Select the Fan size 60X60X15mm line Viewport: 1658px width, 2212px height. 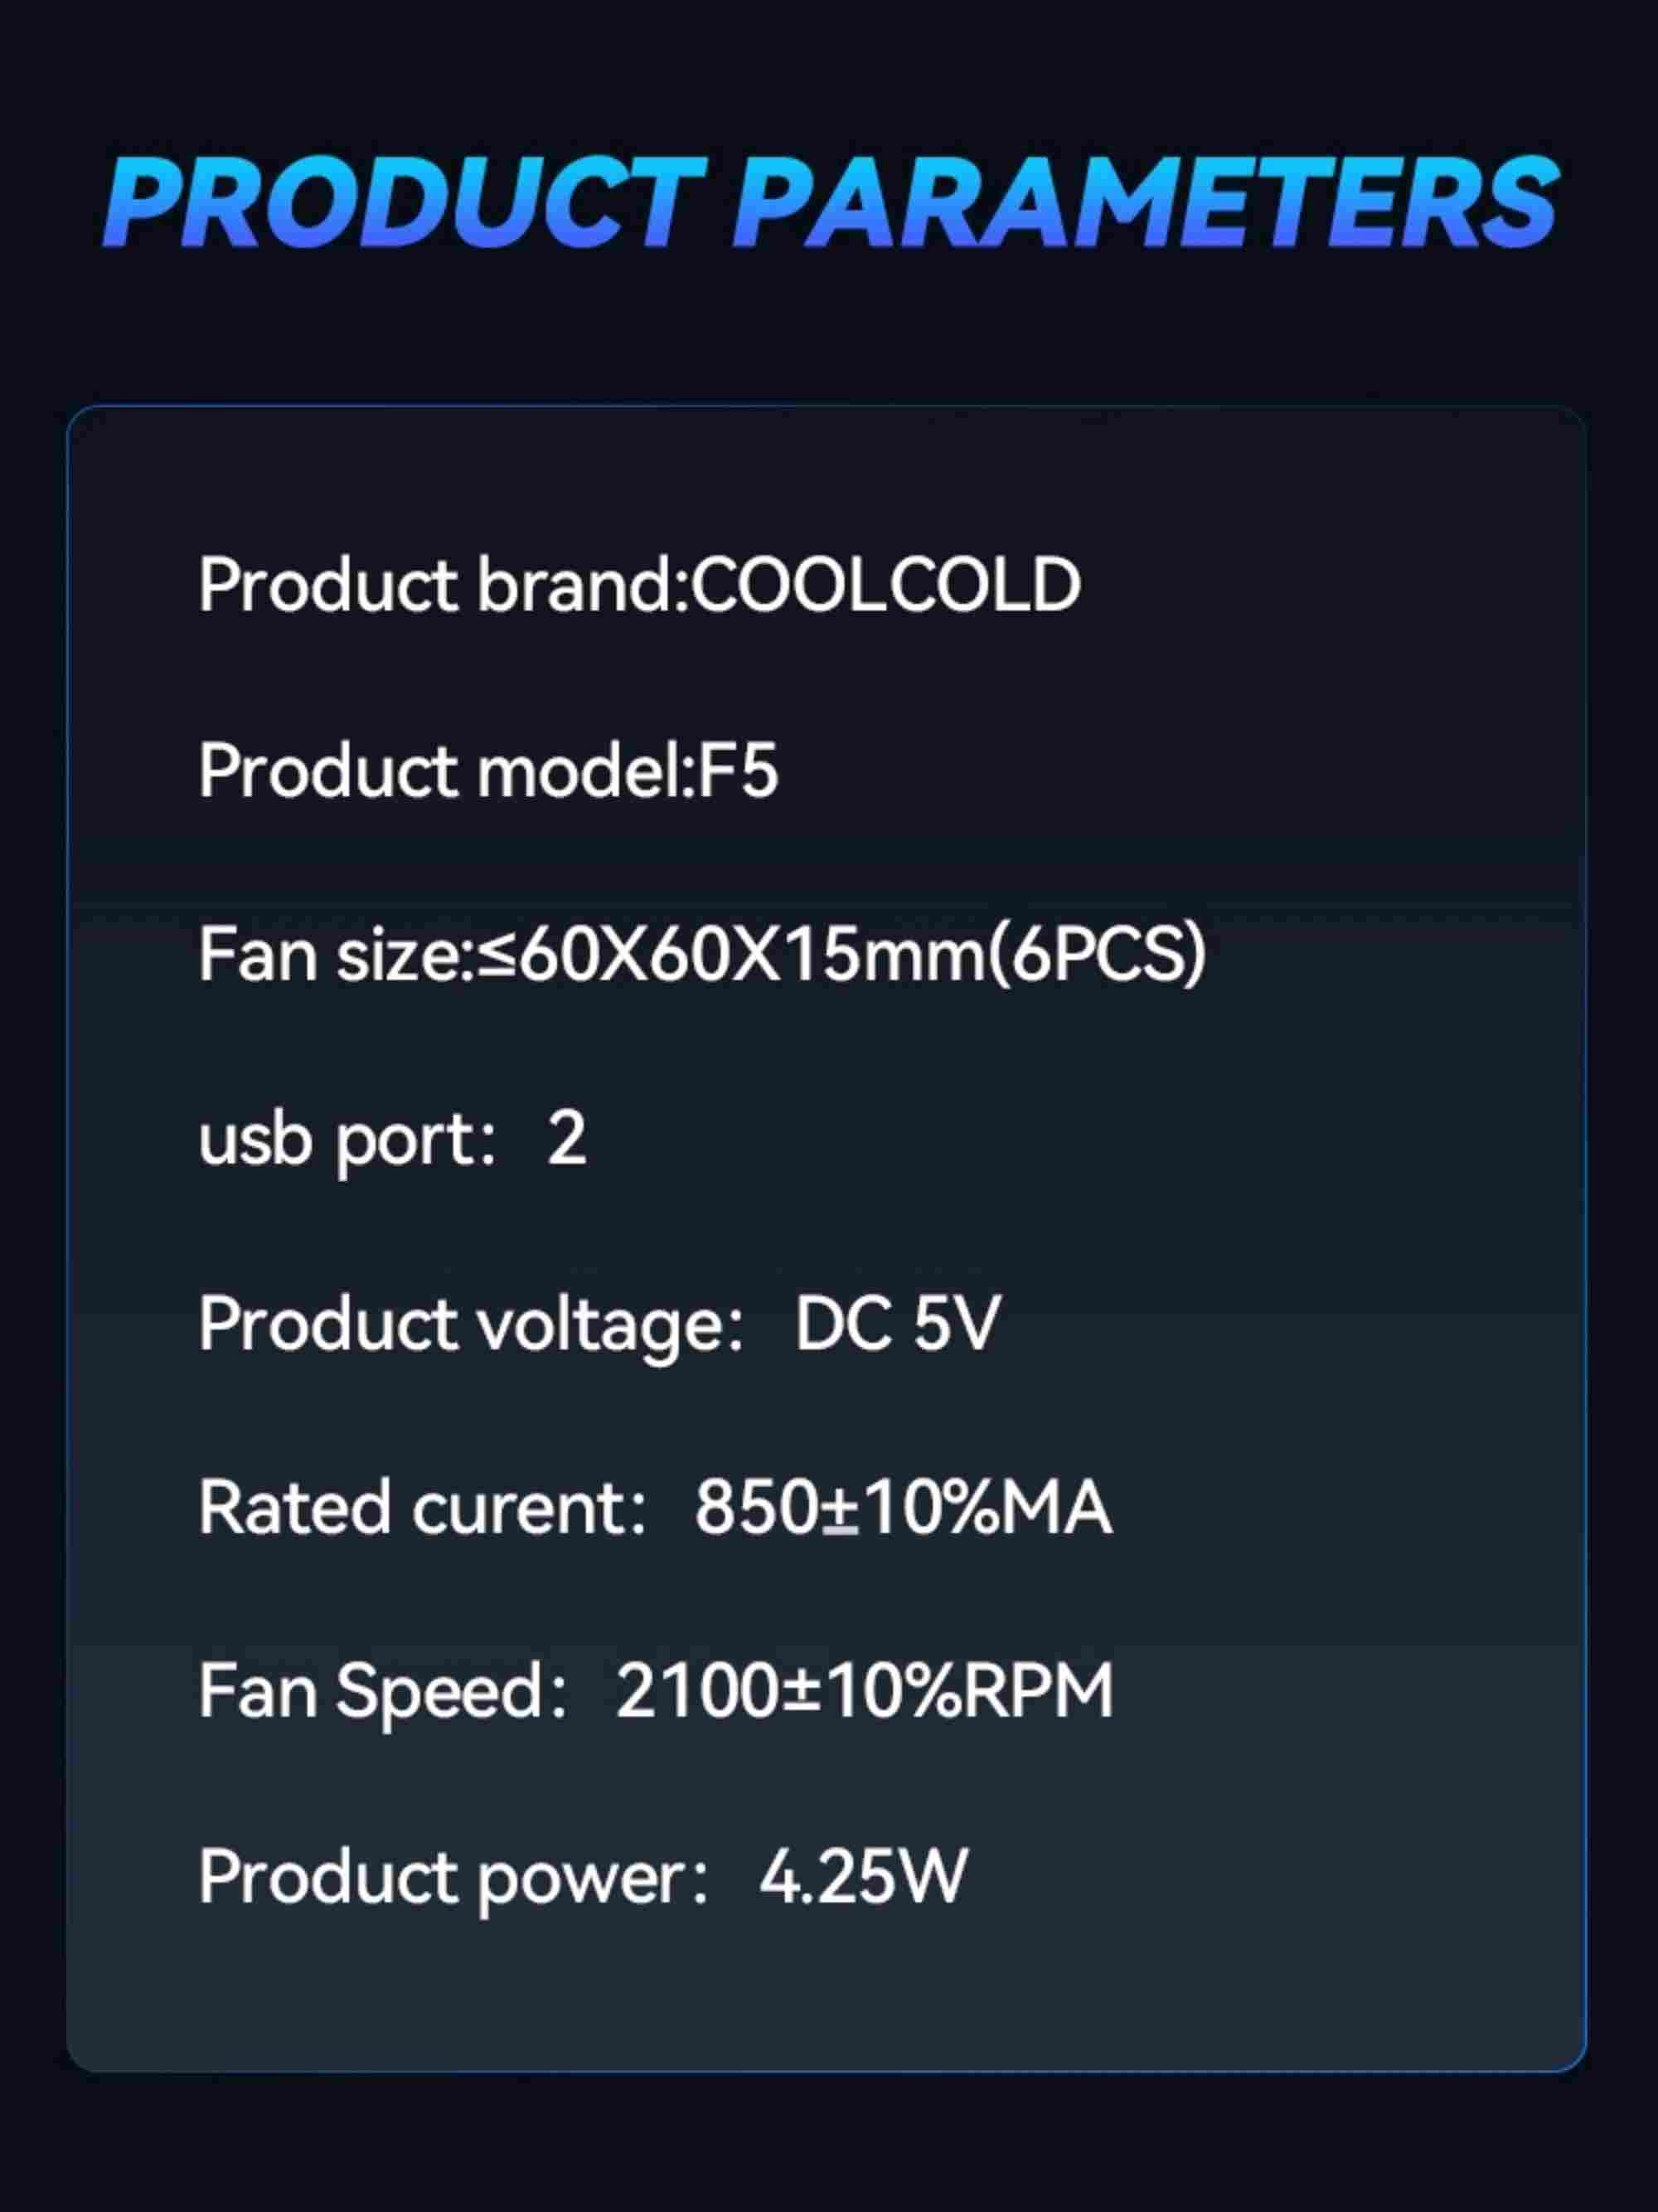click(702, 955)
